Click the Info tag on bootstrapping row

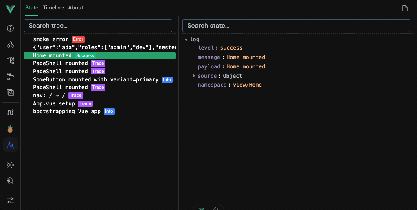(x=109, y=112)
